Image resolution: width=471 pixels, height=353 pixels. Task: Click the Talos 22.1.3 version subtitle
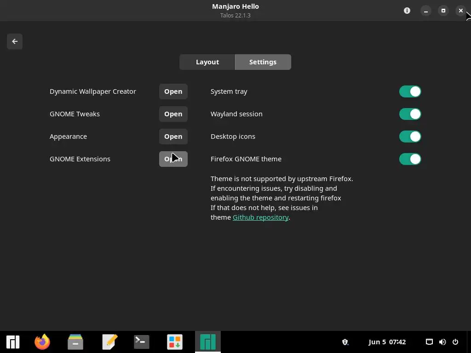tap(235, 16)
